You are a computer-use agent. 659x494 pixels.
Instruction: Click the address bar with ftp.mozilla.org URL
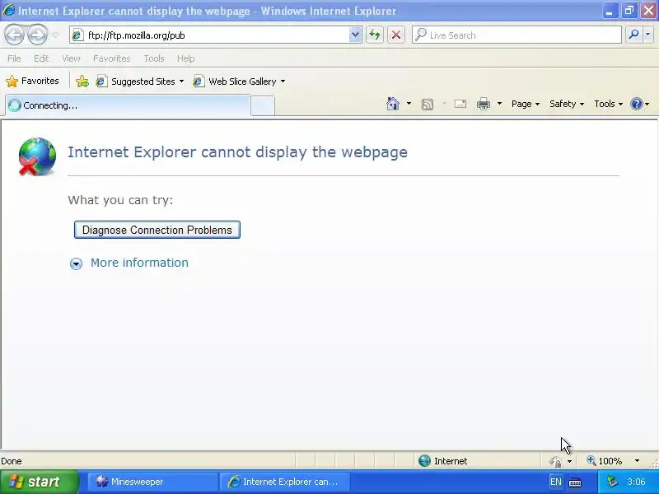tap(209, 35)
